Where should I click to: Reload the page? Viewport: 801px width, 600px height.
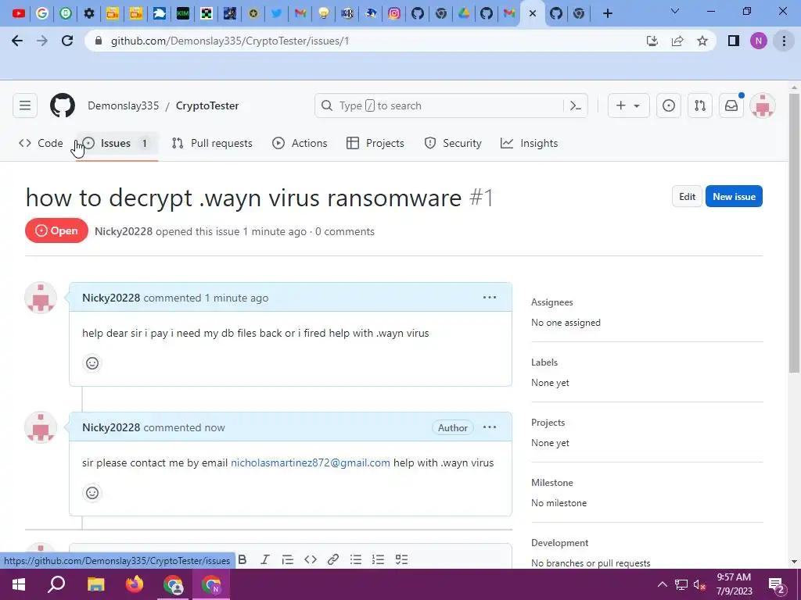67,41
